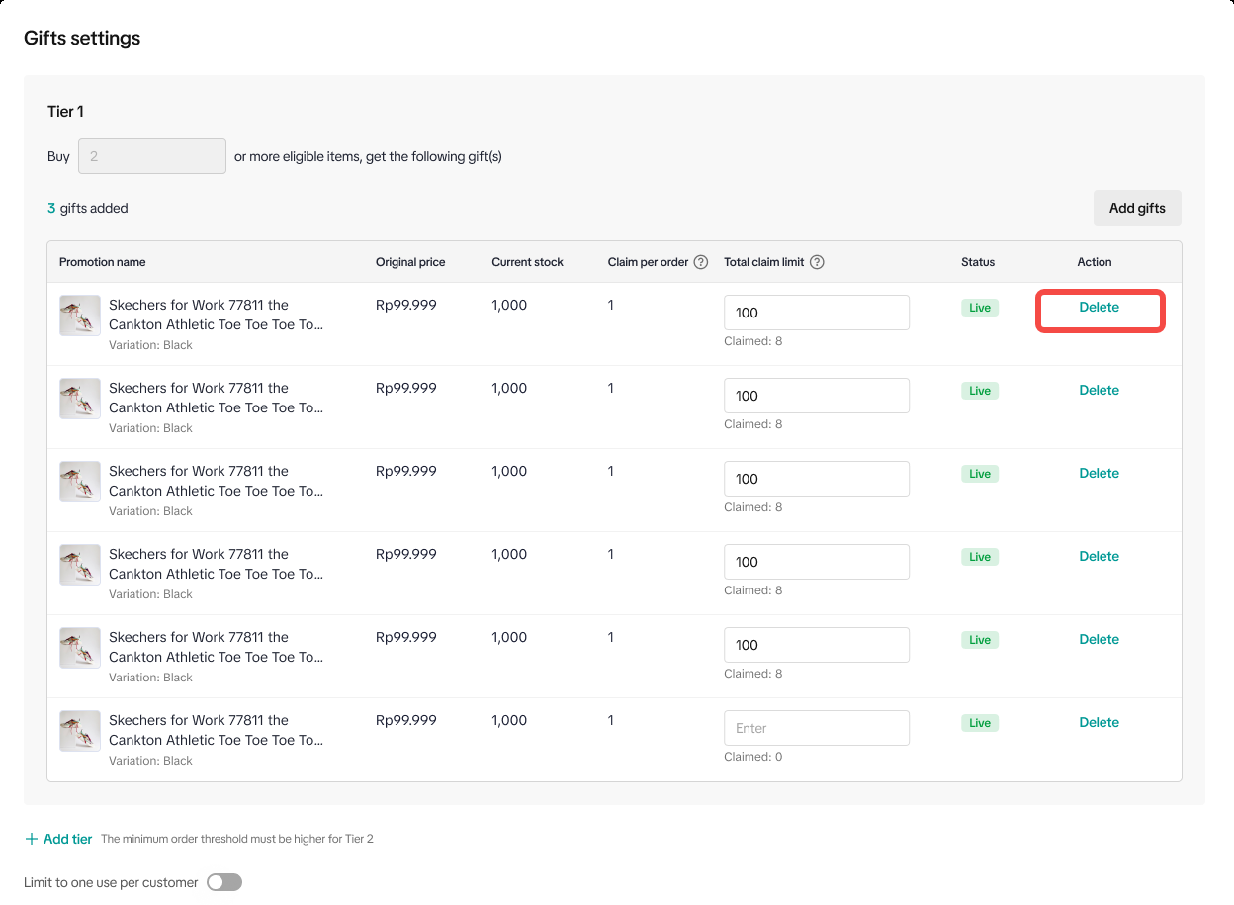The height and width of the screenshot is (905, 1234).
Task: Click the last row's product thumbnail
Action: pyautogui.click(x=80, y=731)
